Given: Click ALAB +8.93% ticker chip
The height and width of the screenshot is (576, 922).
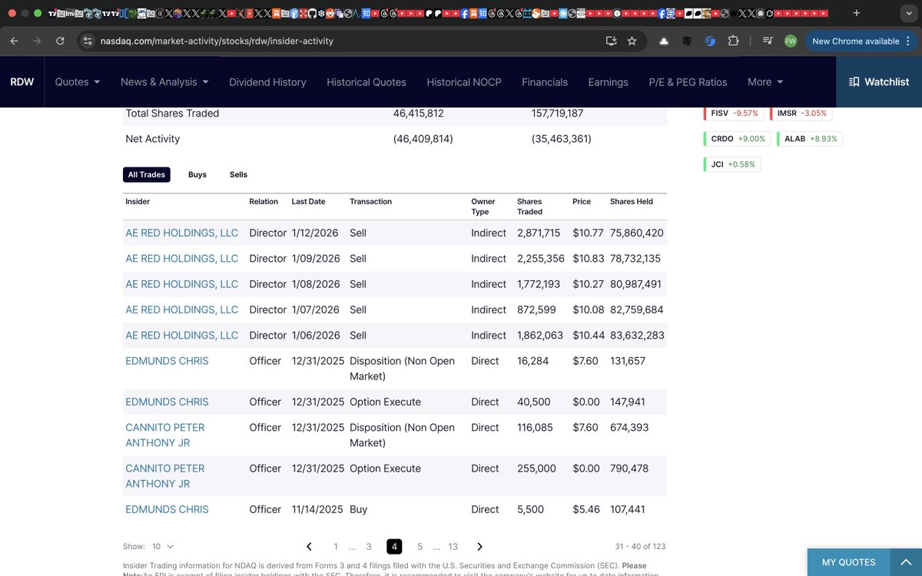Looking at the screenshot, I should pos(810,139).
